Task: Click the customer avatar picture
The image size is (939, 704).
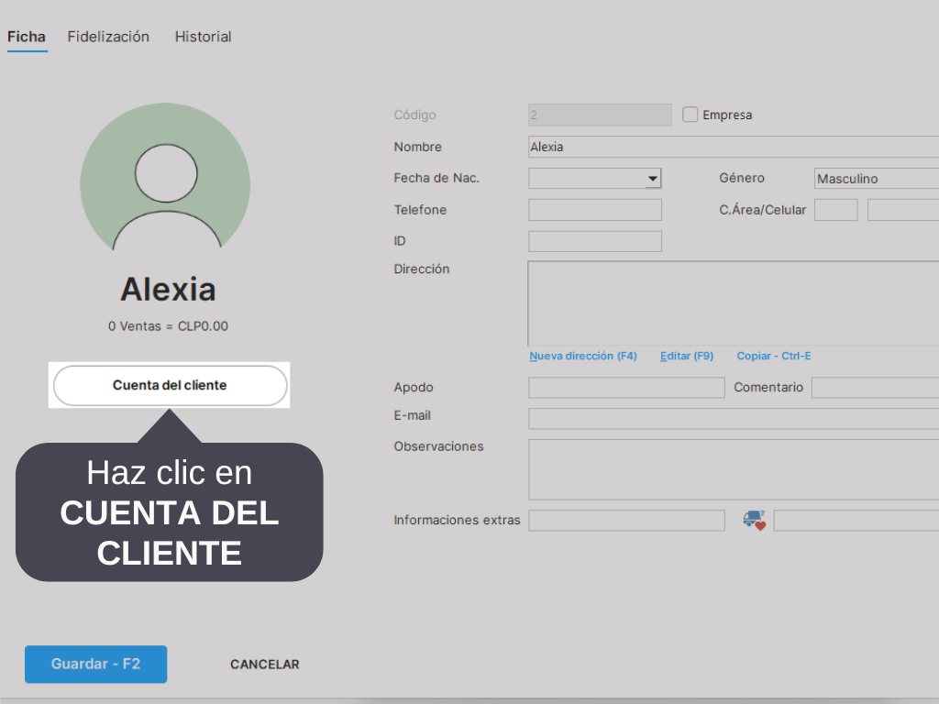Action: point(165,177)
